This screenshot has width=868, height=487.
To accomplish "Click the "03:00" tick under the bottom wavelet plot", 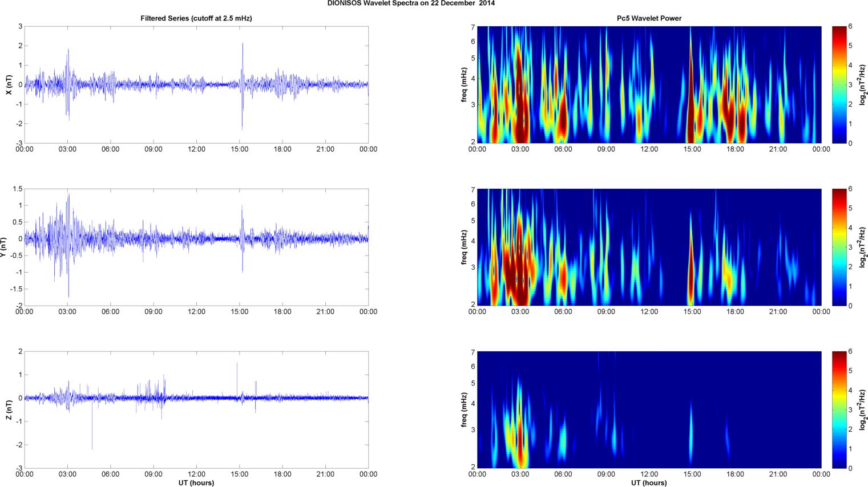I will click(x=520, y=474).
